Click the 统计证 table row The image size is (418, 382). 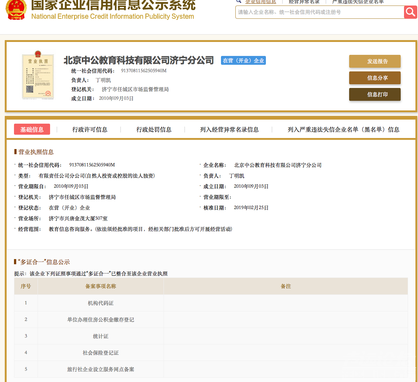(211, 336)
